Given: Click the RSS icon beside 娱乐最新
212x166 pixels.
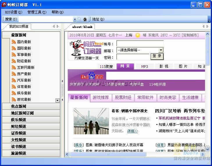Looking at the screenshot, I should 14,93.
